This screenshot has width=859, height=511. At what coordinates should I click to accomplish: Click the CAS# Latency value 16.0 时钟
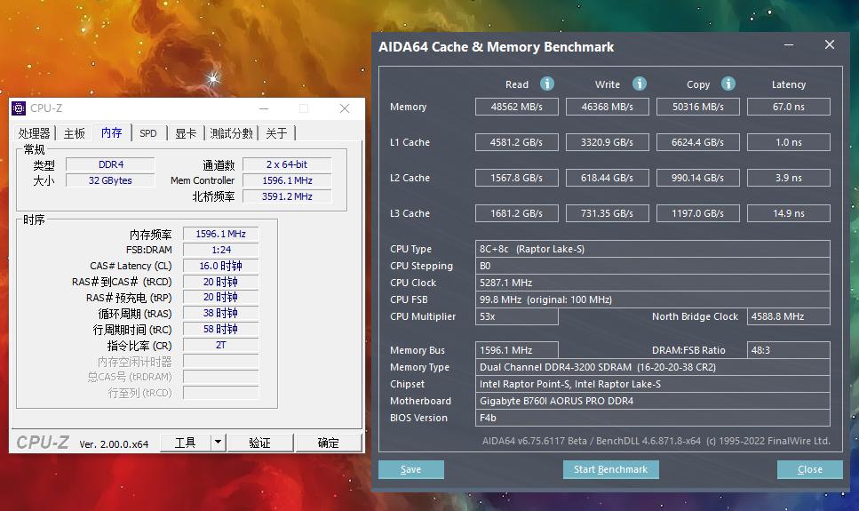[x=221, y=266]
